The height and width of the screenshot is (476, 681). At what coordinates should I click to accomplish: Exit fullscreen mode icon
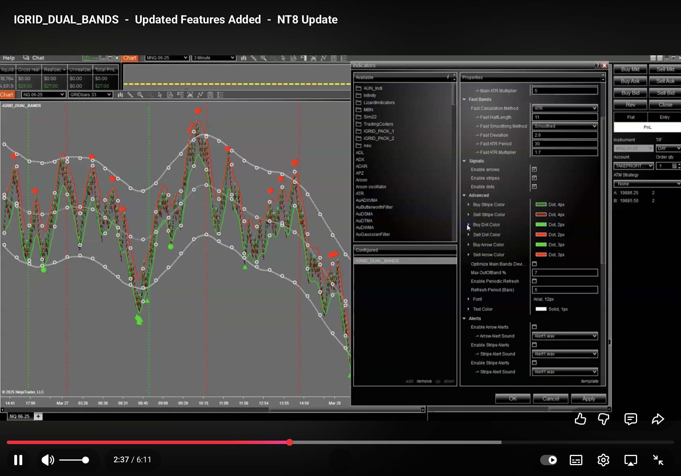click(x=658, y=460)
